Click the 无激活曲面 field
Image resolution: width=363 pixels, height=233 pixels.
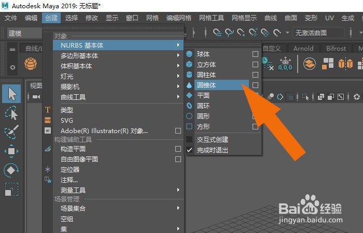pos(318,33)
